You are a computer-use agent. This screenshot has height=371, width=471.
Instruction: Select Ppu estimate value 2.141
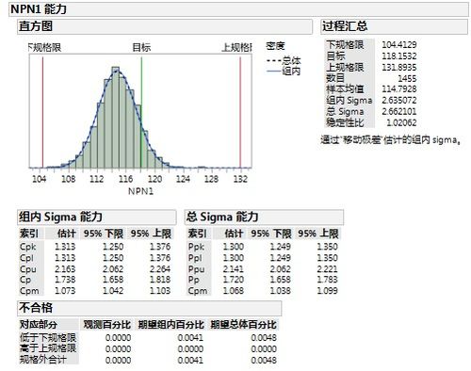coord(234,269)
